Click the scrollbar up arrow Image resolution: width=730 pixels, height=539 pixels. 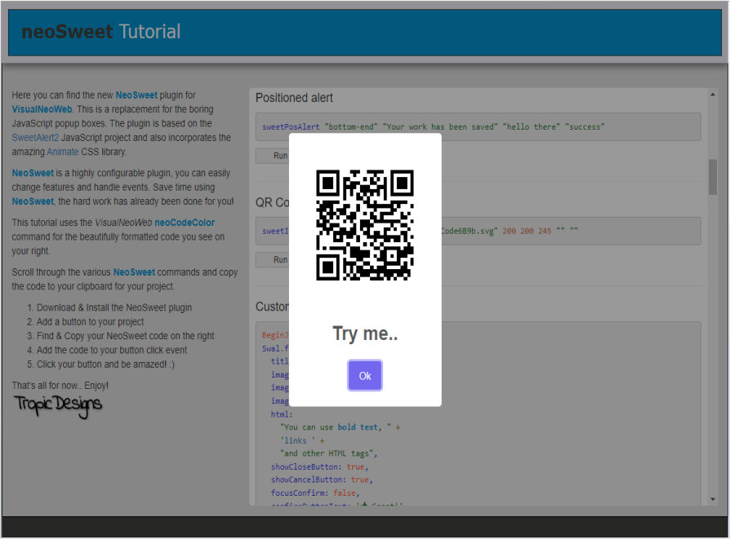(x=712, y=95)
